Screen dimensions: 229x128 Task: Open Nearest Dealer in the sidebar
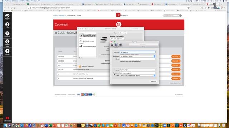[7, 43]
